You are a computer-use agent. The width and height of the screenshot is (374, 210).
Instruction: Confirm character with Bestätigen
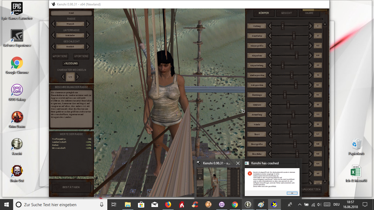(71, 187)
